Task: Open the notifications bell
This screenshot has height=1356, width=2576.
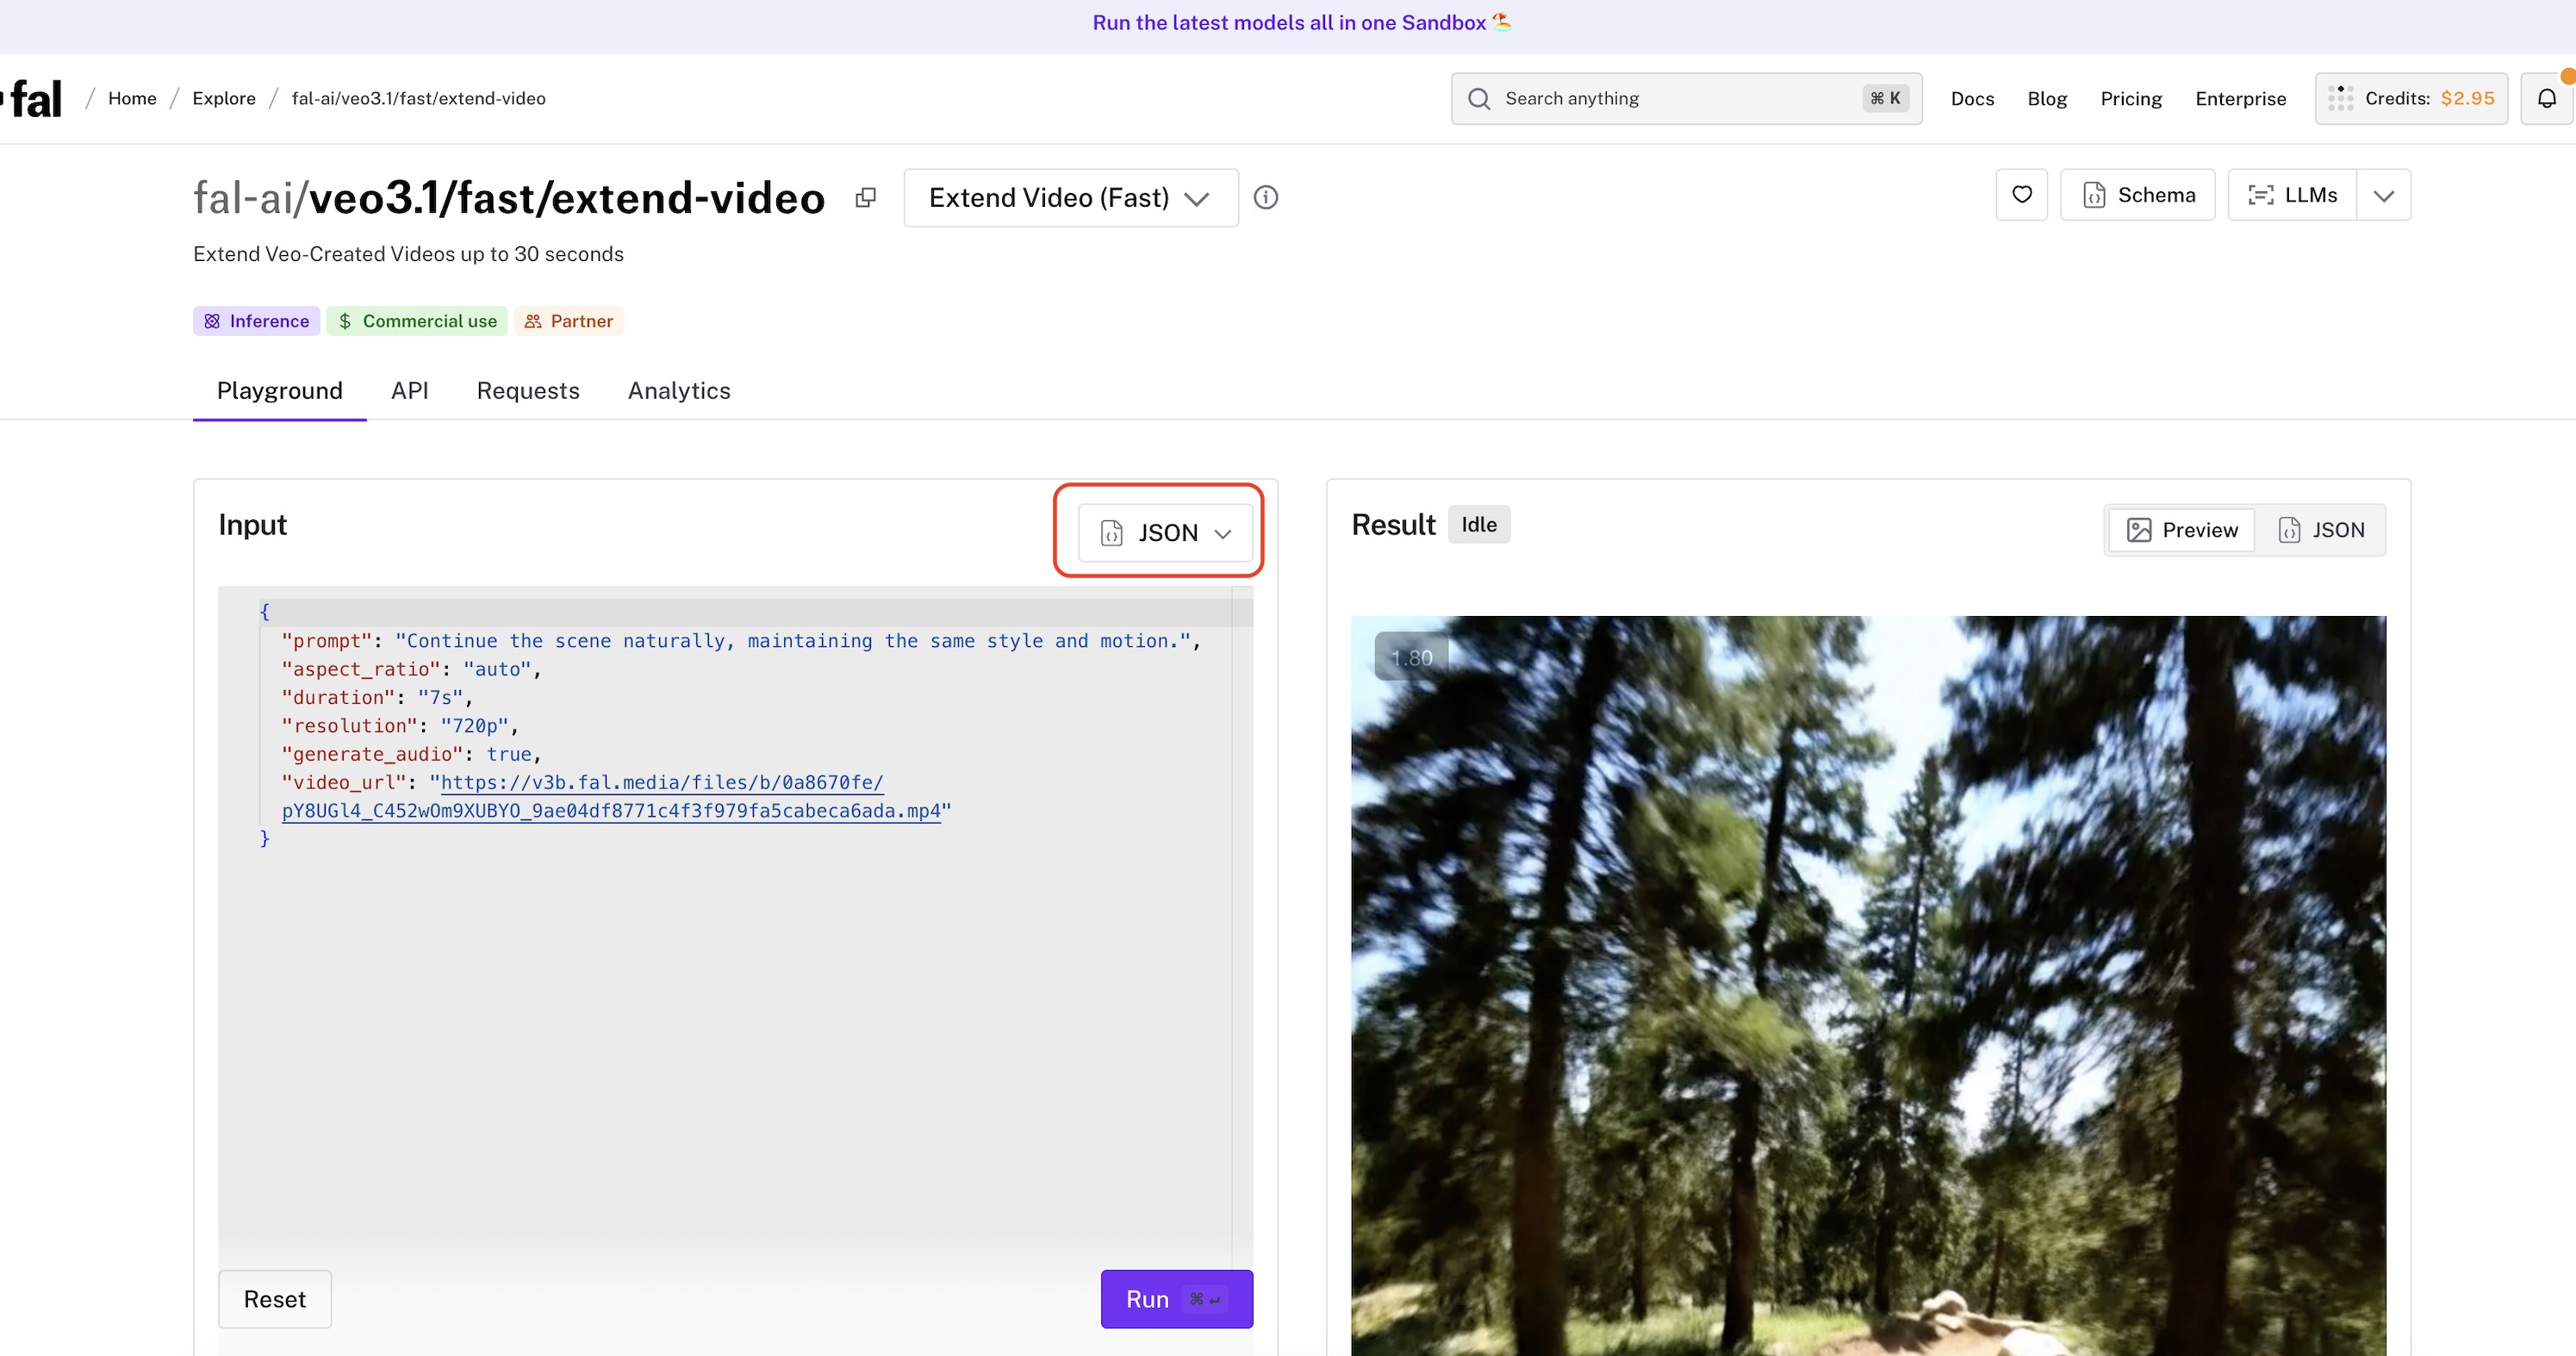Action: pyautogui.click(x=2546, y=98)
